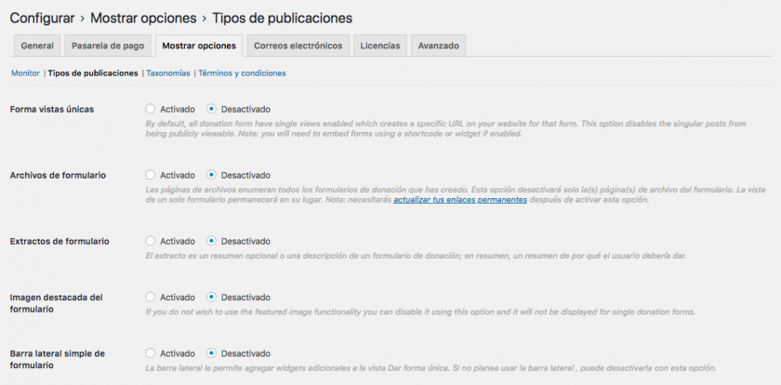Select Tipos de publicaciones sub-section
Screen dimensions: 781x385
[x=93, y=73]
